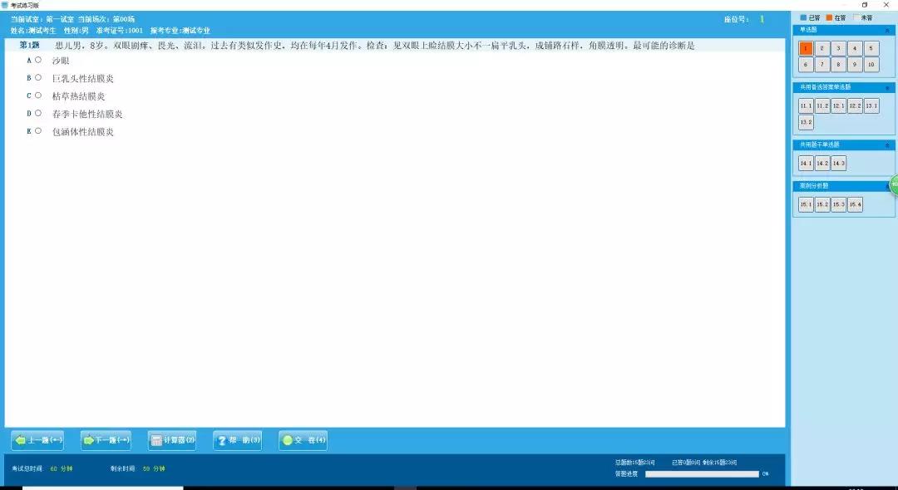This screenshot has height=490, width=898.
Task: Click the green circle on the right edge
Action: 894,184
